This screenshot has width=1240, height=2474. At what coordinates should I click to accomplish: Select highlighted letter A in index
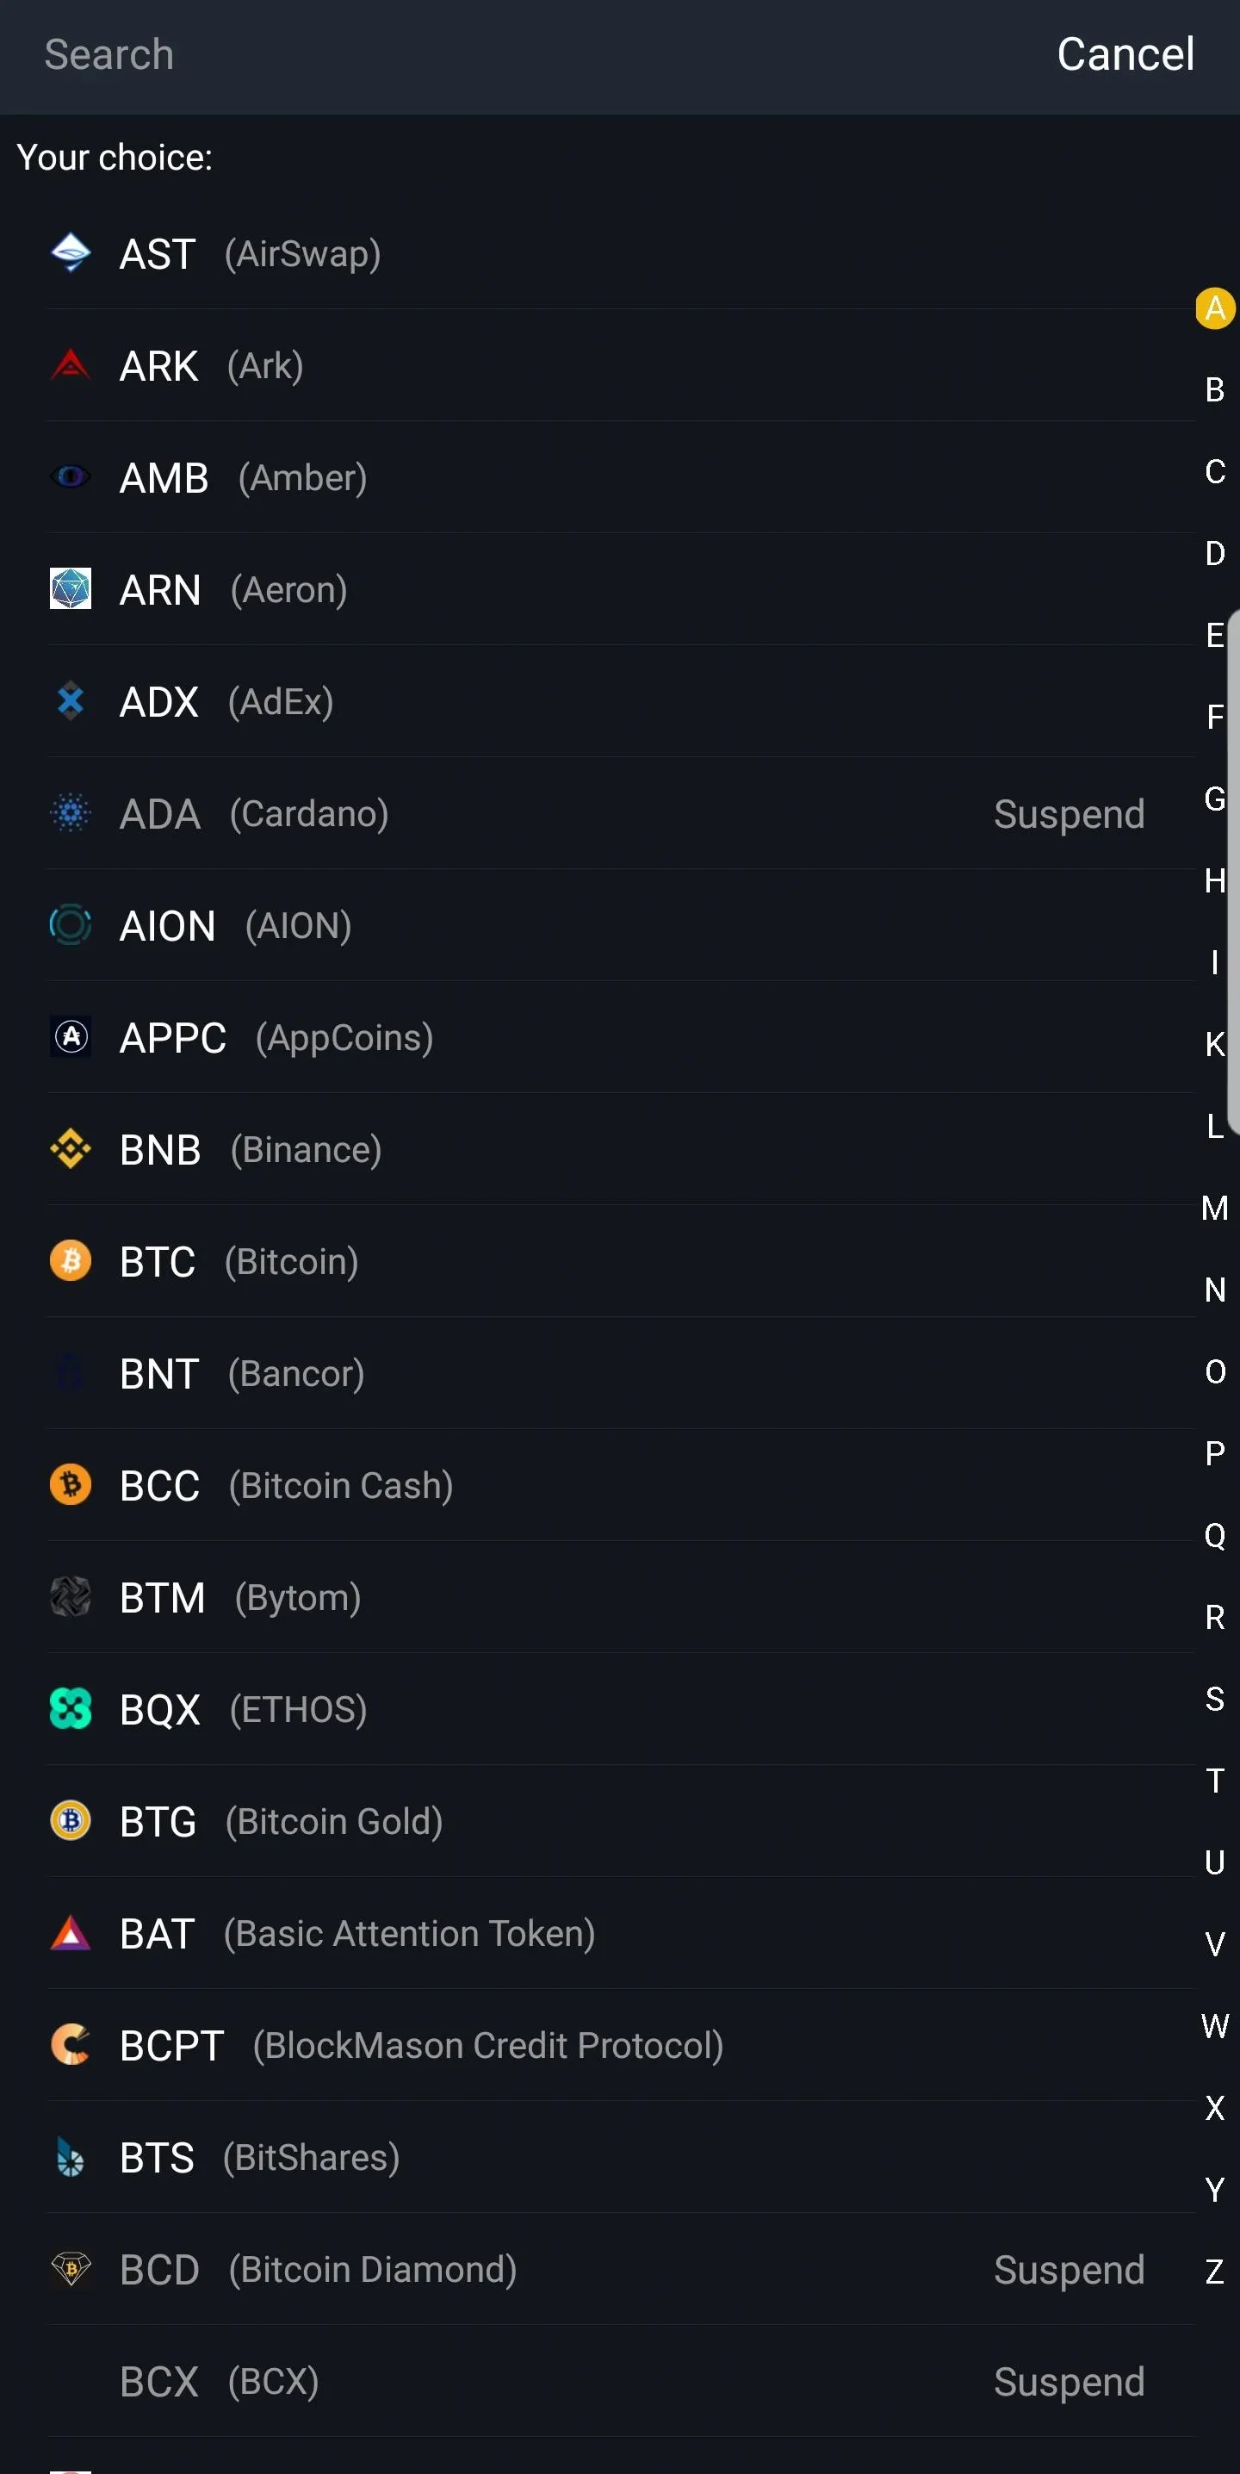pyautogui.click(x=1215, y=309)
